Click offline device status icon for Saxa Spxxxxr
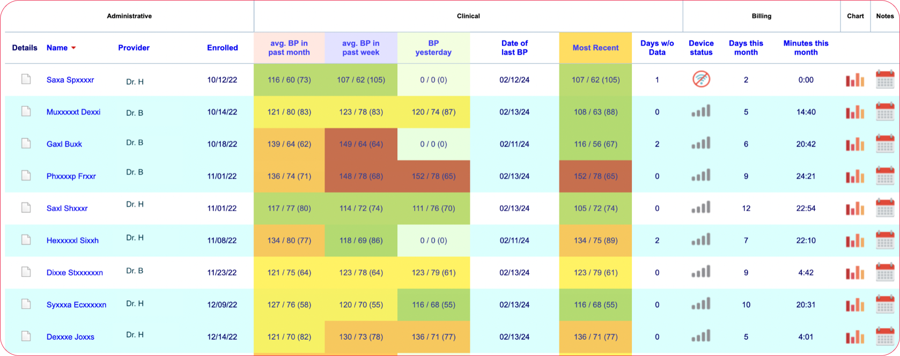 (701, 79)
